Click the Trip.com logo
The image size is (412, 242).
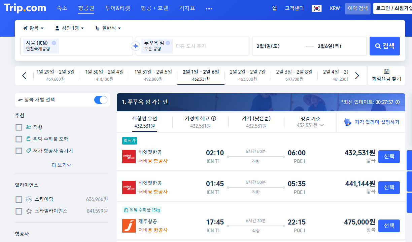pos(25,8)
